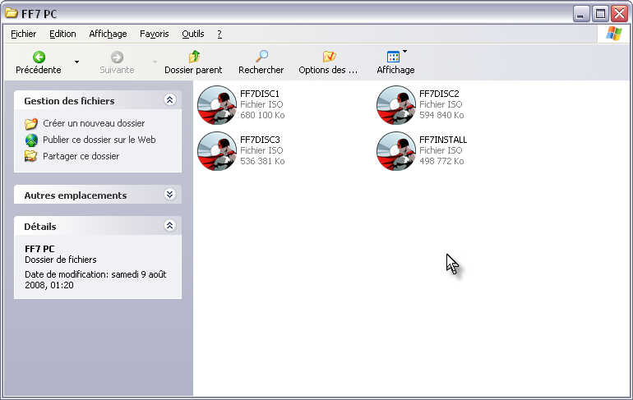Click the FF7INSTALL ISO file icon
This screenshot has width=633, height=400.
pyautogui.click(x=395, y=151)
